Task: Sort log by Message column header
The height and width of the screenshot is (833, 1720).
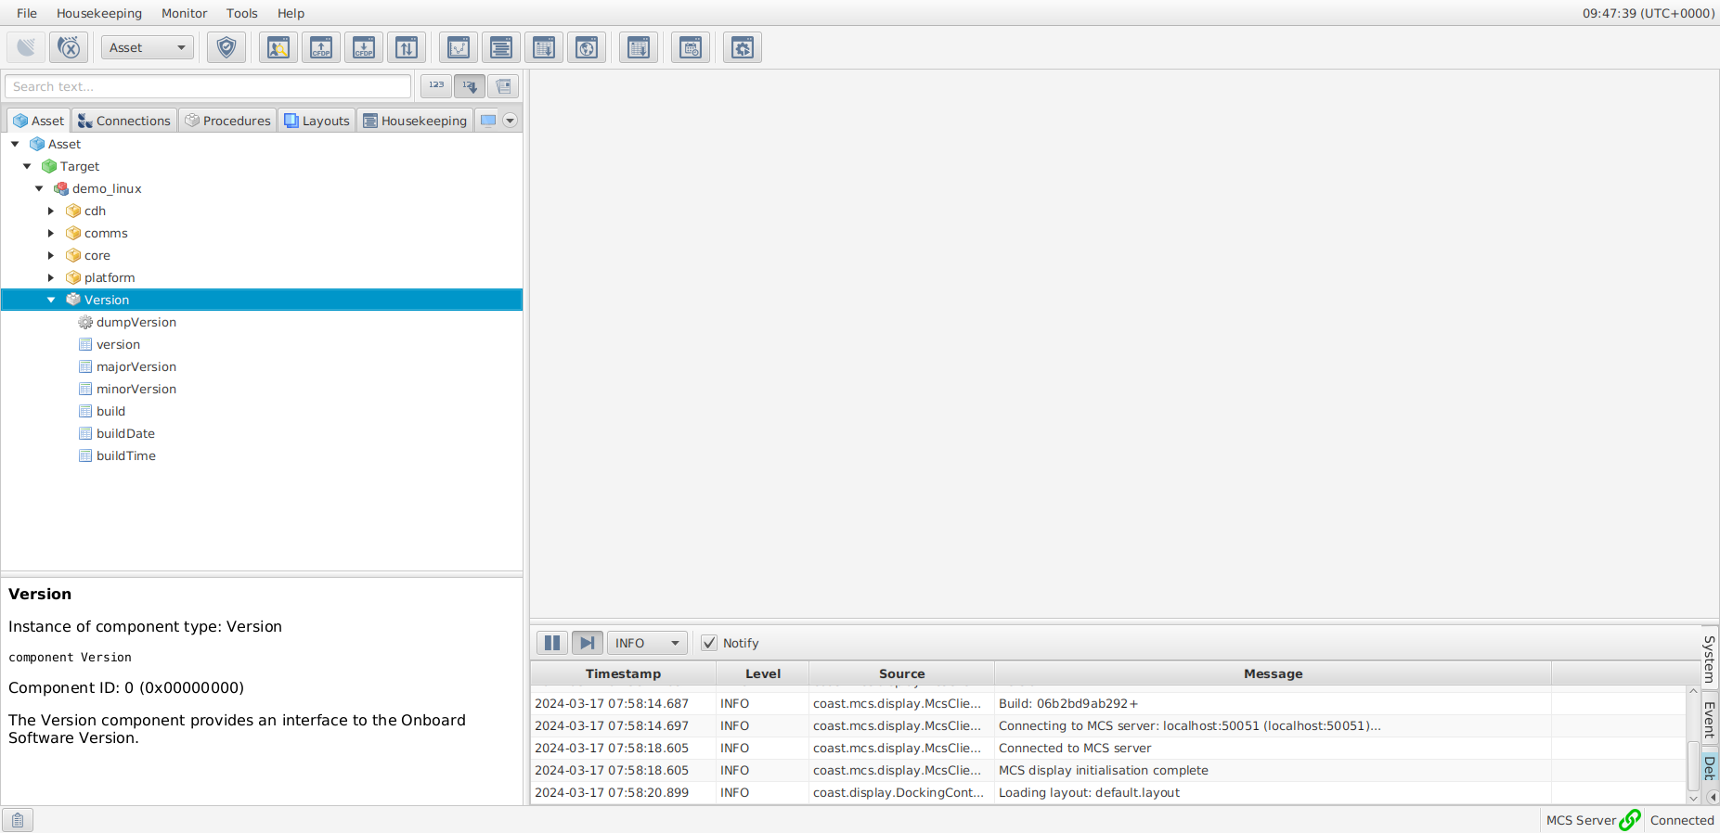Action: 1273,673
